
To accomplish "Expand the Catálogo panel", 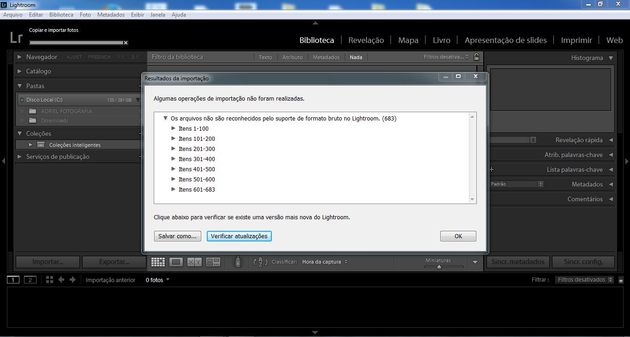I will tap(19, 71).
